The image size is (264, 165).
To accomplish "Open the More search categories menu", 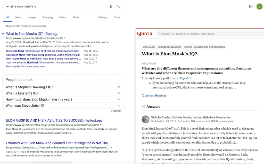I will click(x=76, y=18).
